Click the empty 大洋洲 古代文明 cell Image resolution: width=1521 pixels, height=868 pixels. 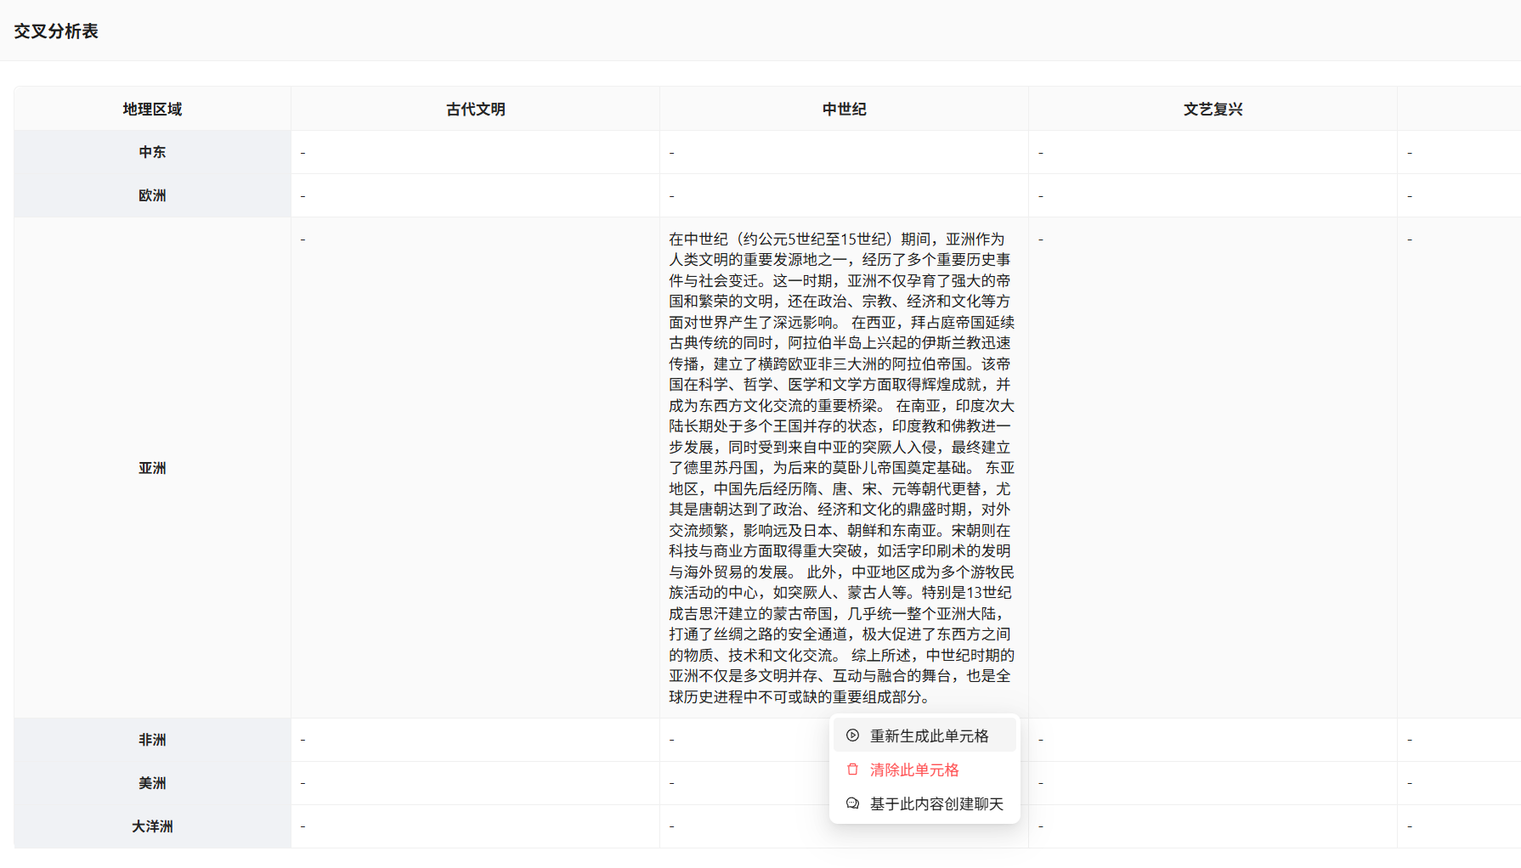(475, 826)
